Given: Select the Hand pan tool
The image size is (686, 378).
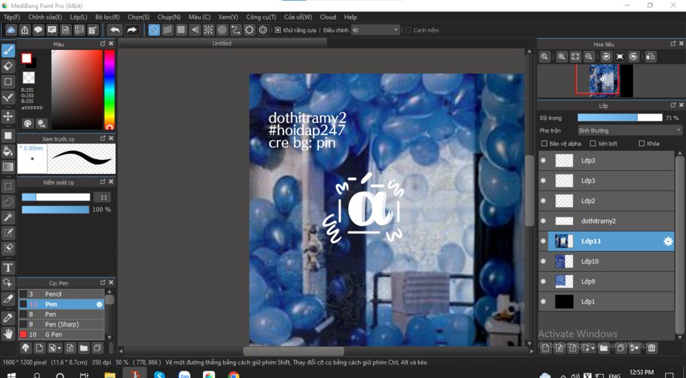Looking at the screenshot, I should [x=8, y=334].
